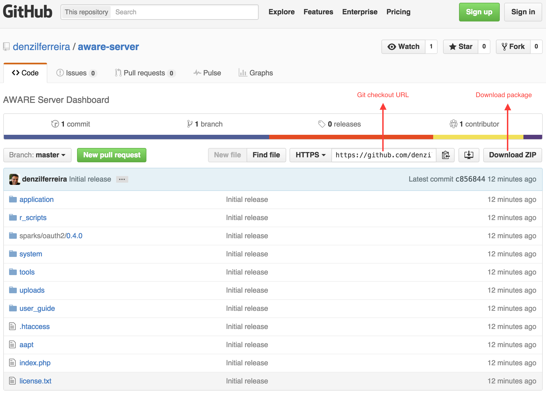
Task: View the 1 commit history
Action: click(x=71, y=124)
